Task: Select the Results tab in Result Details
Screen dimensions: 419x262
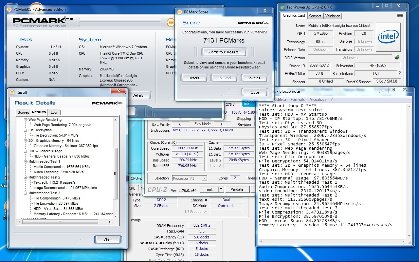Action: pyautogui.click(x=39, y=112)
